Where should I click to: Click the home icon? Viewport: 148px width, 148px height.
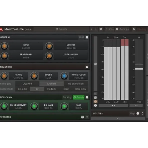(x=134, y=29)
